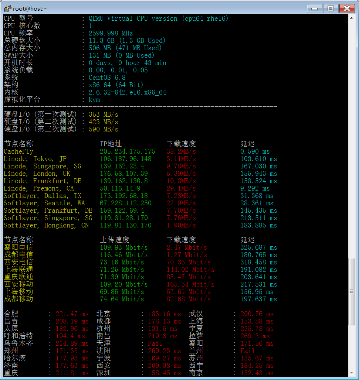The height and width of the screenshot is (380, 359).
Task: Open the PuTTY icon system menu
Action: pos(7,8)
